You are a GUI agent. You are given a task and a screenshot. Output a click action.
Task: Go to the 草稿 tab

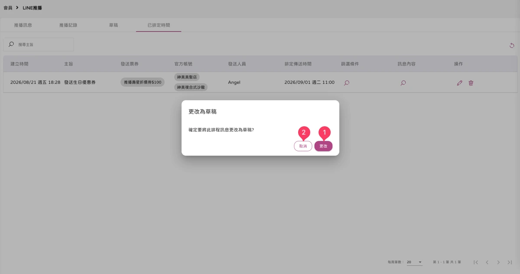(x=114, y=25)
